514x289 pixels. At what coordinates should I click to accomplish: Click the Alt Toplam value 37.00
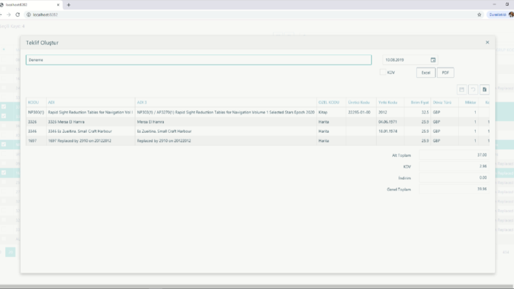(454, 155)
